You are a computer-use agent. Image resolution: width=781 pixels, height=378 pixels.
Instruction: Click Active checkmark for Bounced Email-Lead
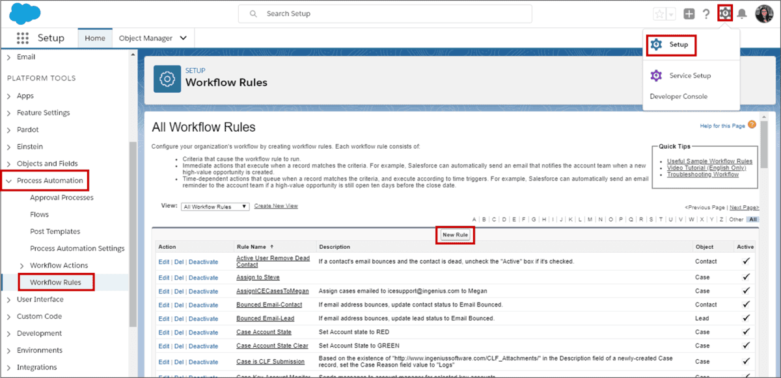[746, 318]
